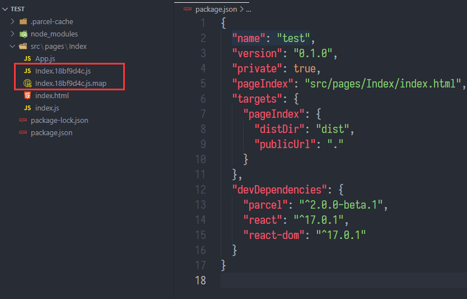Place cursor on empty line 18

(x=344, y=280)
